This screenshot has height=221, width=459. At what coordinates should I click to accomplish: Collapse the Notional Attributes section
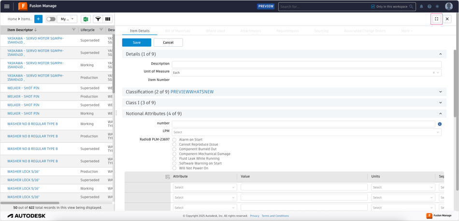[x=440, y=113]
